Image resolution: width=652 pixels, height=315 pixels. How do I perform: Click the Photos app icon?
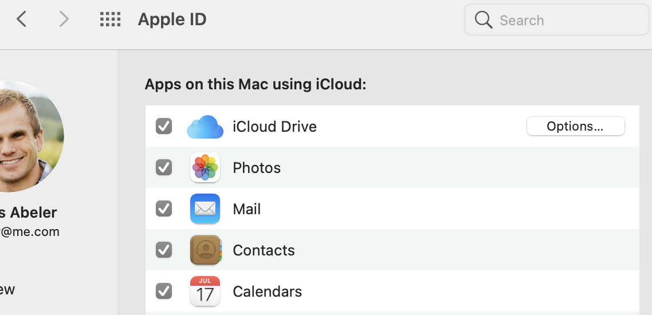[205, 168]
